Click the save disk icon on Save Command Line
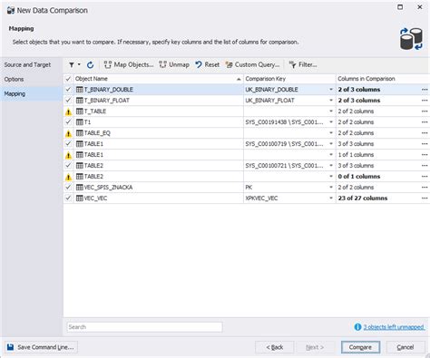The height and width of the screenshot is (358, 430). click(10, 347)
